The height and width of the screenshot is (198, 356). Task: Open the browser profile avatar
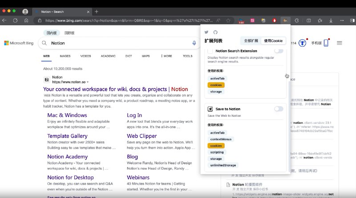pyautogui.click(x=25, y=12)
